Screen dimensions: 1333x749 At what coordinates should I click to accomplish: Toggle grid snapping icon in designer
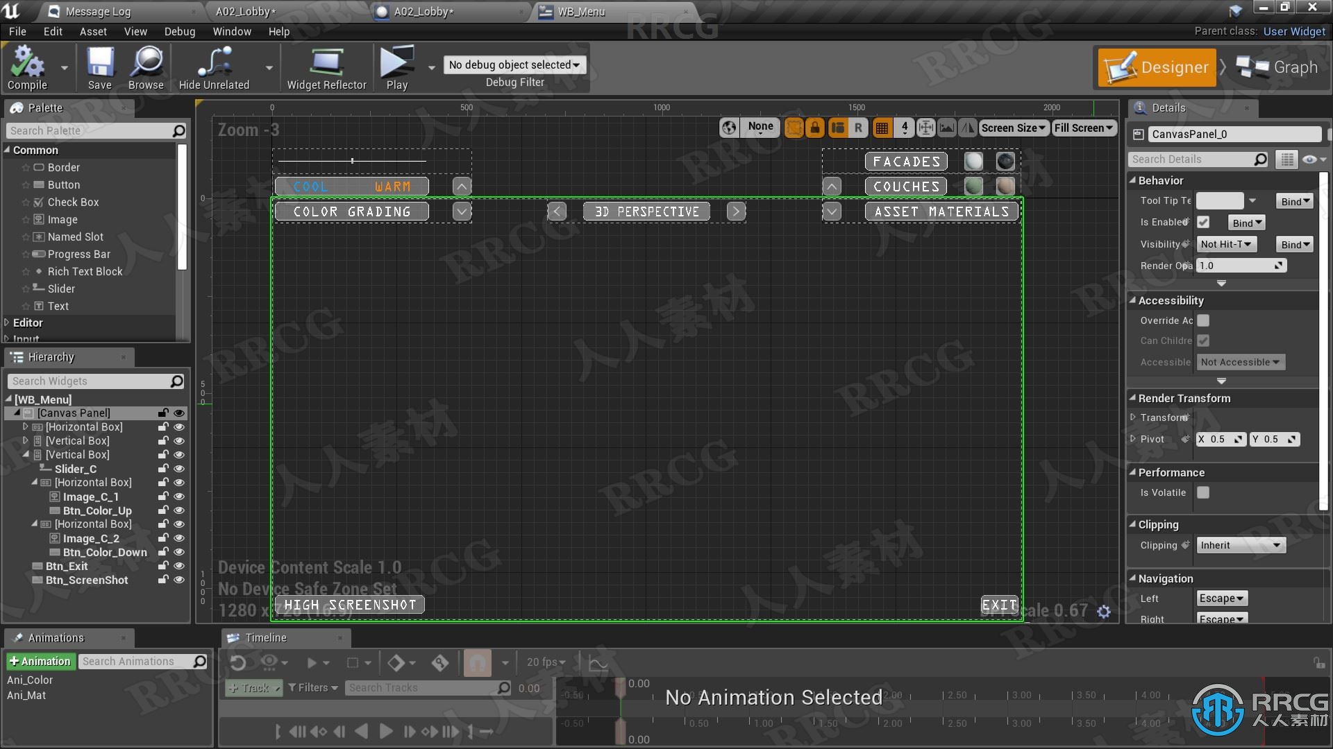pyautogui.click(x=882, y=128)
